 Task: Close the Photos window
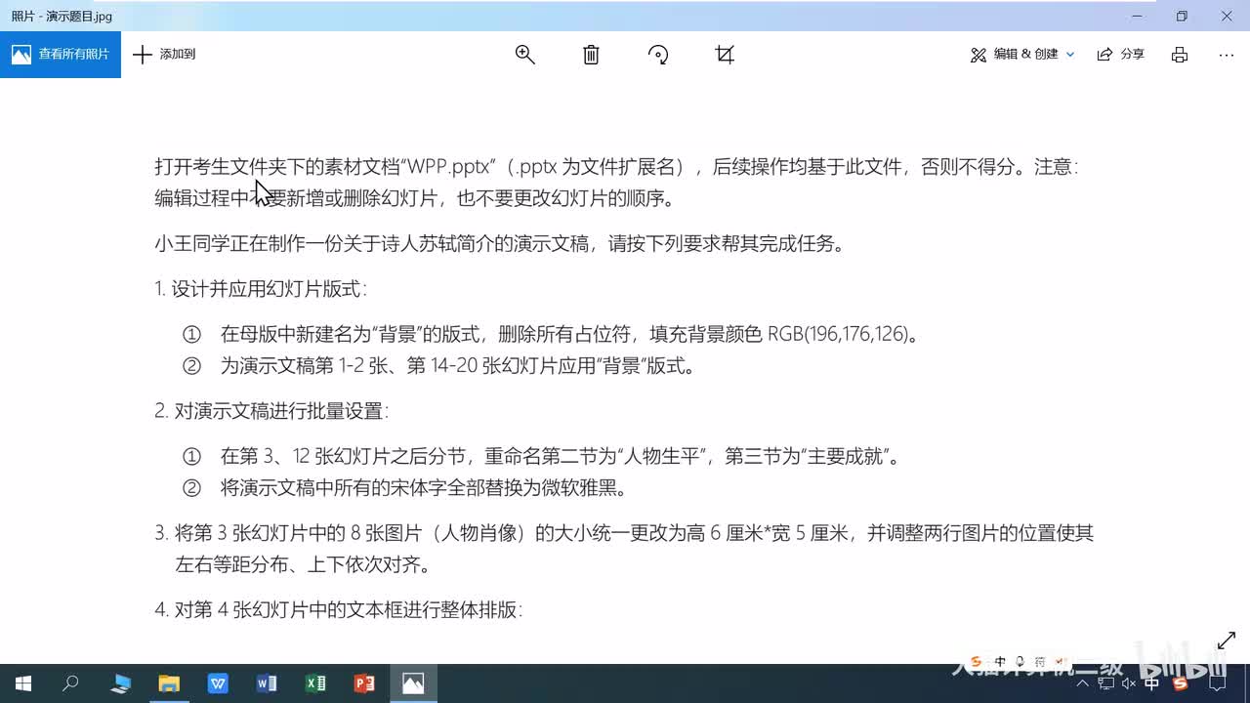[x=1227, y=16]
